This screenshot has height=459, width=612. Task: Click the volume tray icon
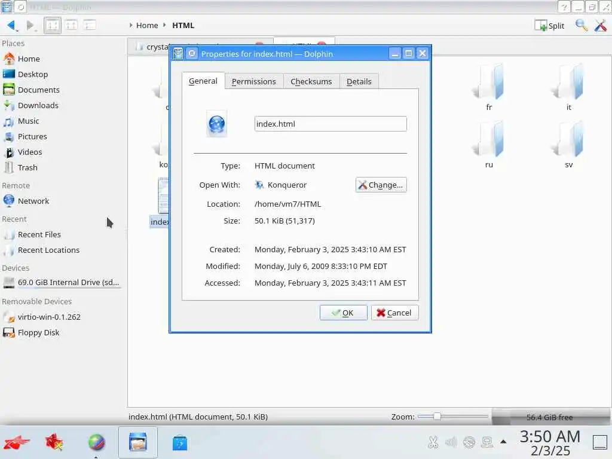point(451,442)
